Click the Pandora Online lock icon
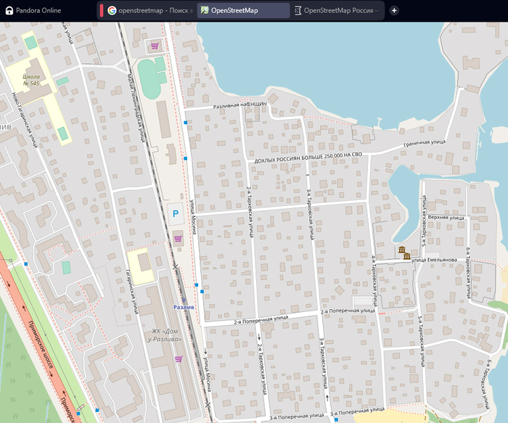Image resolution: width=508 pixels, height=423 pixels. (8, 11)
